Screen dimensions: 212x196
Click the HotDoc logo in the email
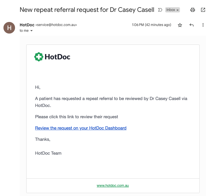[x=52, y=57]
